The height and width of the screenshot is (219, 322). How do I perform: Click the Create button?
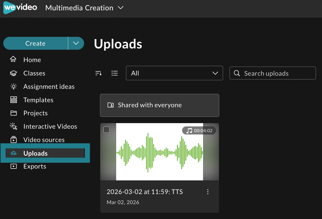35,43
